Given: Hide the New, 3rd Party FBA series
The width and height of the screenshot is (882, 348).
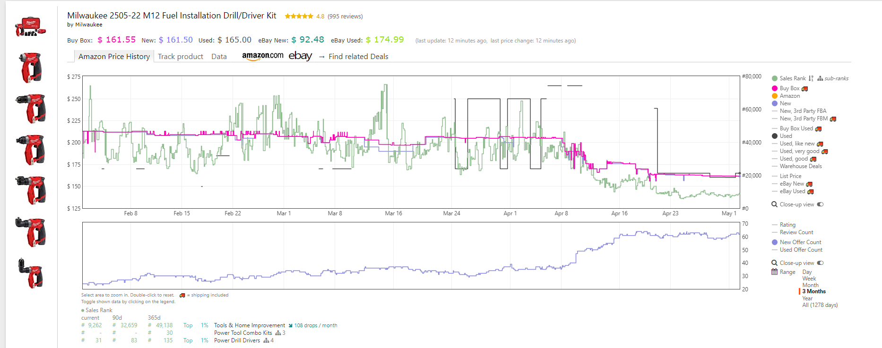Looking at the screenshot, I should click(x=803, y=111).
